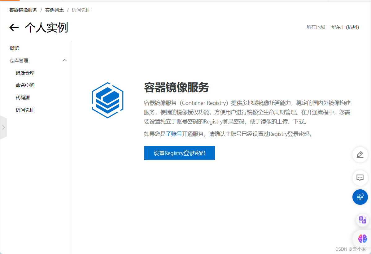Go back using the left arrow icon
Viewport: 371px width, 254px height.
14,28
